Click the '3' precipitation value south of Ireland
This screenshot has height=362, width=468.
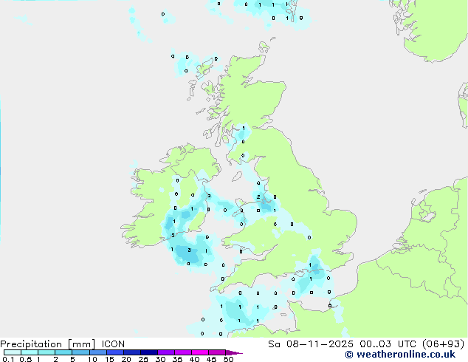pyautogui.click(x=189, y=250)
